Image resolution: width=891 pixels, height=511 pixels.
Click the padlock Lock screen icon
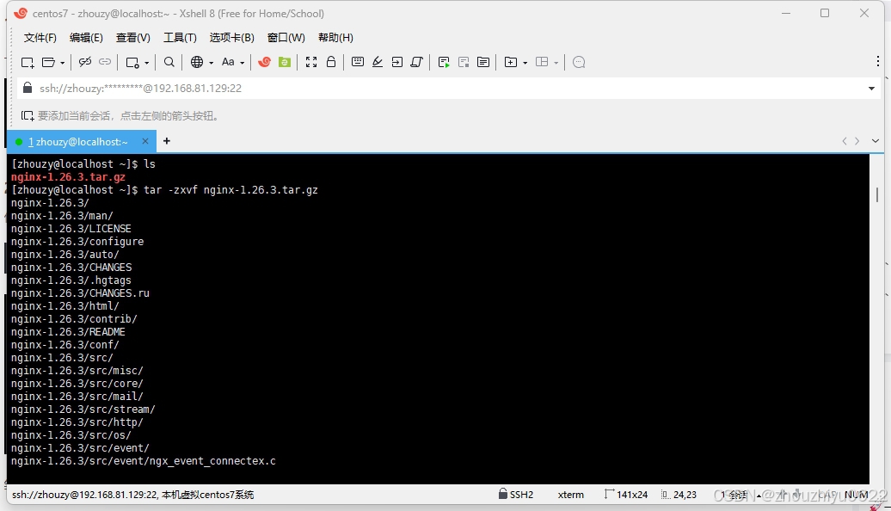click(331, 61)
